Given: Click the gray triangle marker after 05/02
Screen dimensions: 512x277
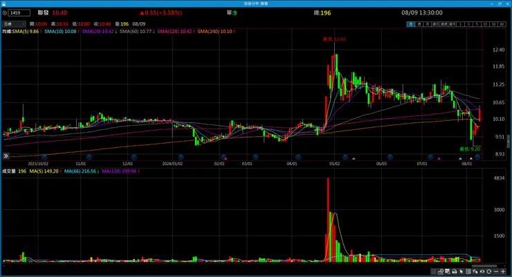Looking at the screenshot, I should [354, 158].
